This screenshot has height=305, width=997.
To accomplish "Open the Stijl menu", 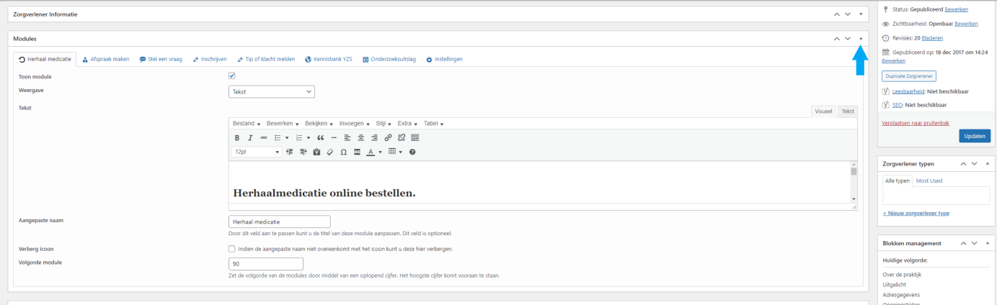I will click(384, 124).
